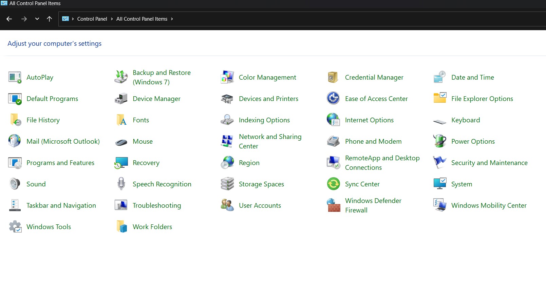The image size is (546, 284).
Task: Open the Ease of Access Center icon
Action: tap(333, 99)
